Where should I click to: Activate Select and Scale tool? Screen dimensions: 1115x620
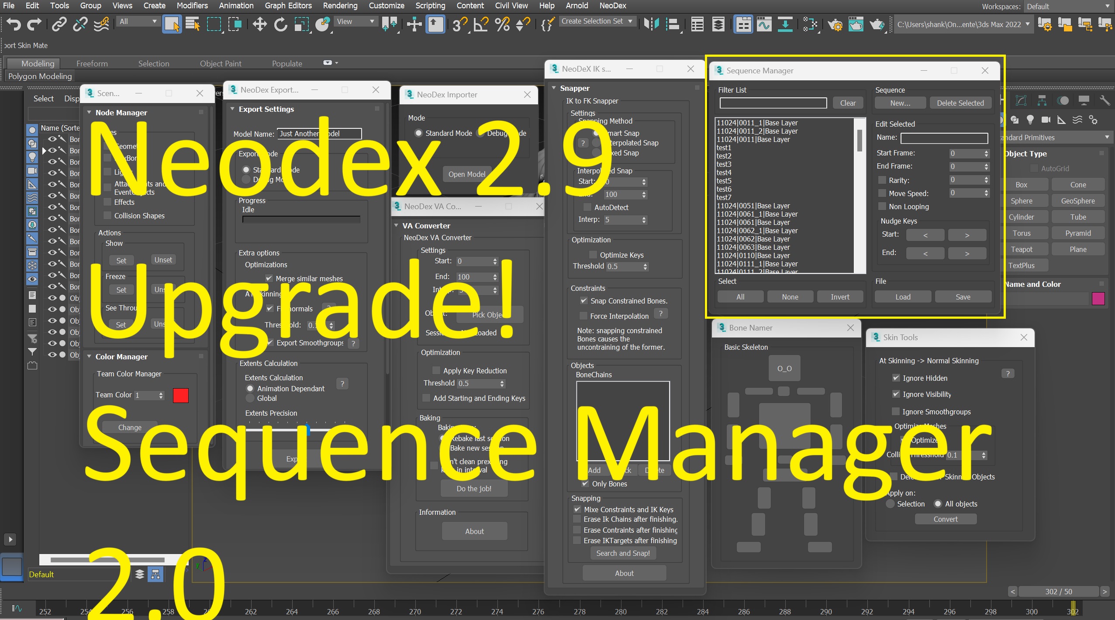tap(301, 24)
